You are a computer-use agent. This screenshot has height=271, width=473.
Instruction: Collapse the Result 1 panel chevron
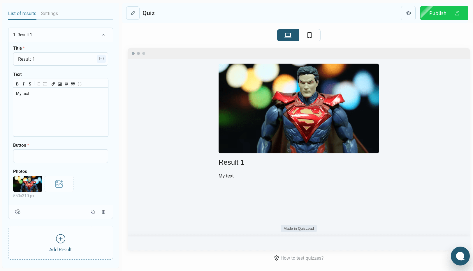coord(103,35)
